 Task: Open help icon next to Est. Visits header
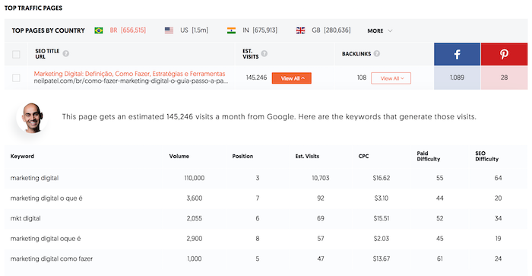264,54
